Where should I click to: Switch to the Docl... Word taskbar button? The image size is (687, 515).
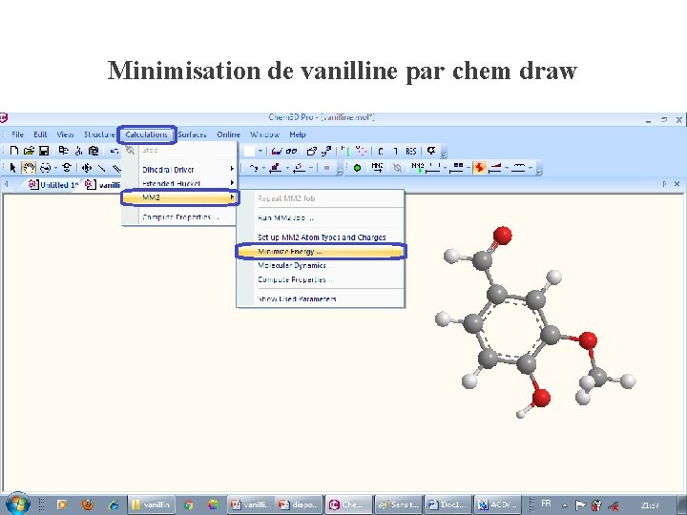click(x=448, y=505)
